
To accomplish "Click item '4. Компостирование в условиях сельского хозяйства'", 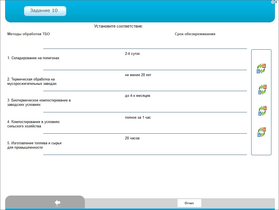I will (x=33, y=124).
